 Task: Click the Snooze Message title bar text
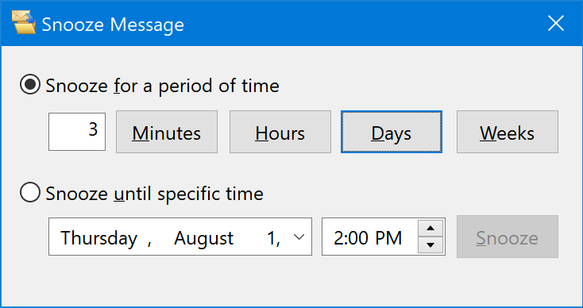coord(113,25)
